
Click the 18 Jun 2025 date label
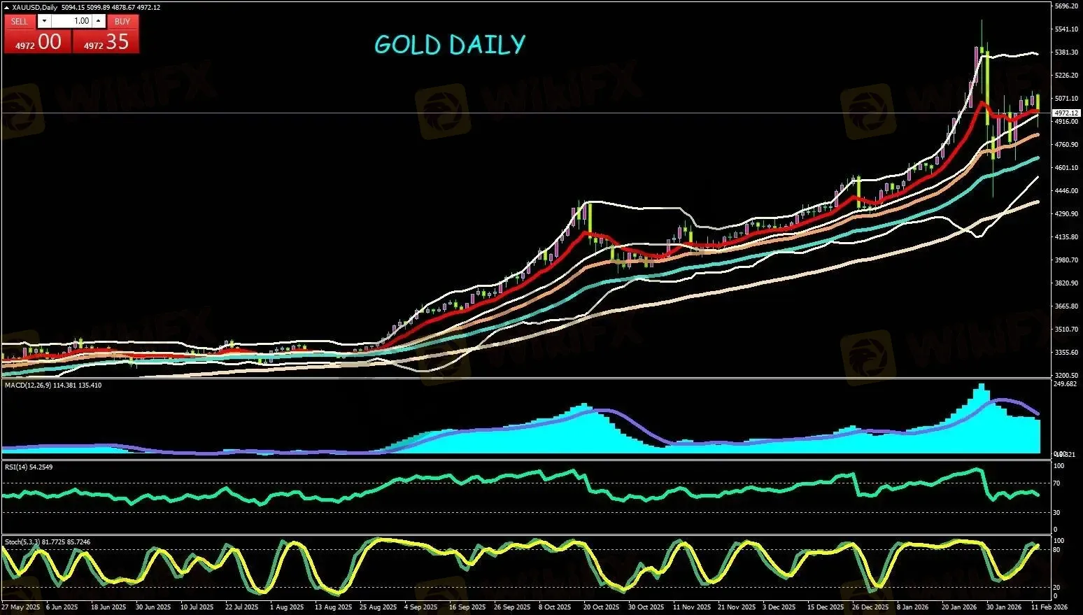108,607
